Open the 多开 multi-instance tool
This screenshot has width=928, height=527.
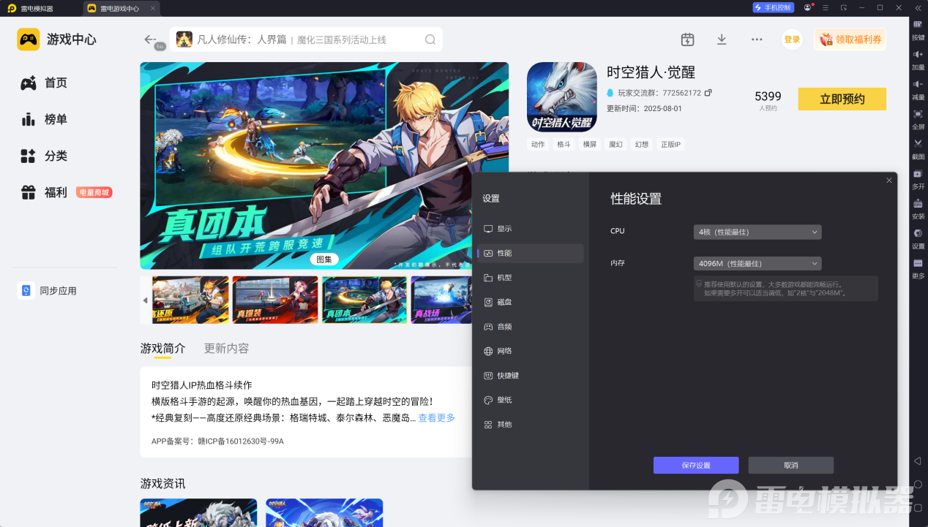click(918, 179)
